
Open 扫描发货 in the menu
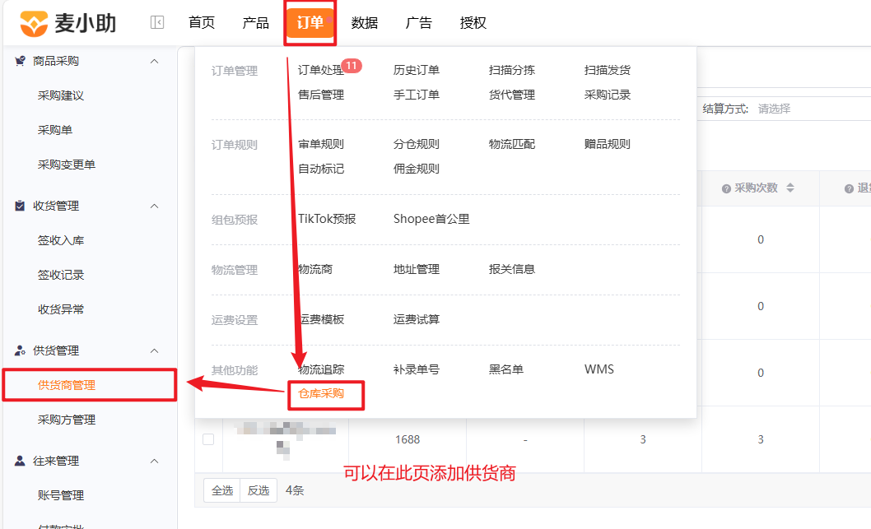[607, 71]
